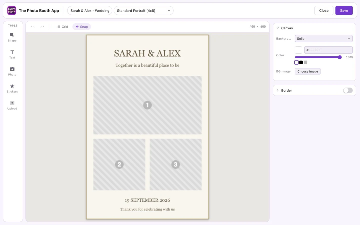Click the undo arrow icon

33,27
